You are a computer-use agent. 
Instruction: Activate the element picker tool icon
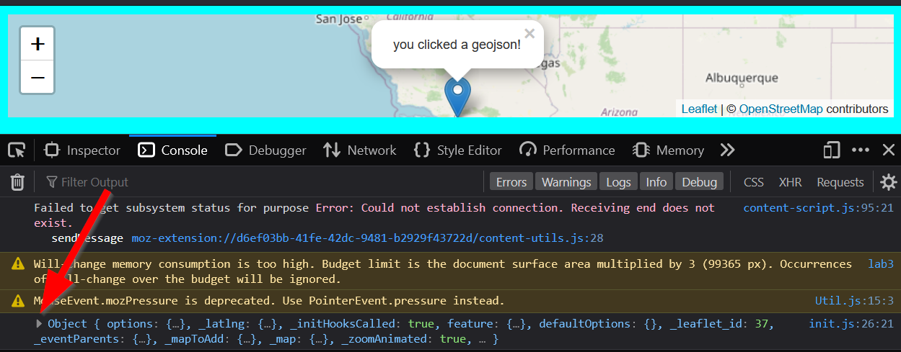click(x=17, y=150)
